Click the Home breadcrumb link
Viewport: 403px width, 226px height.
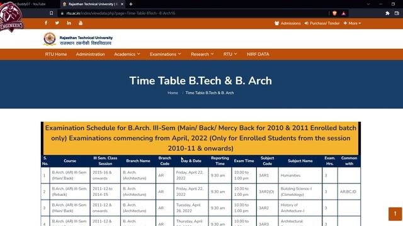tap(173, 93)
